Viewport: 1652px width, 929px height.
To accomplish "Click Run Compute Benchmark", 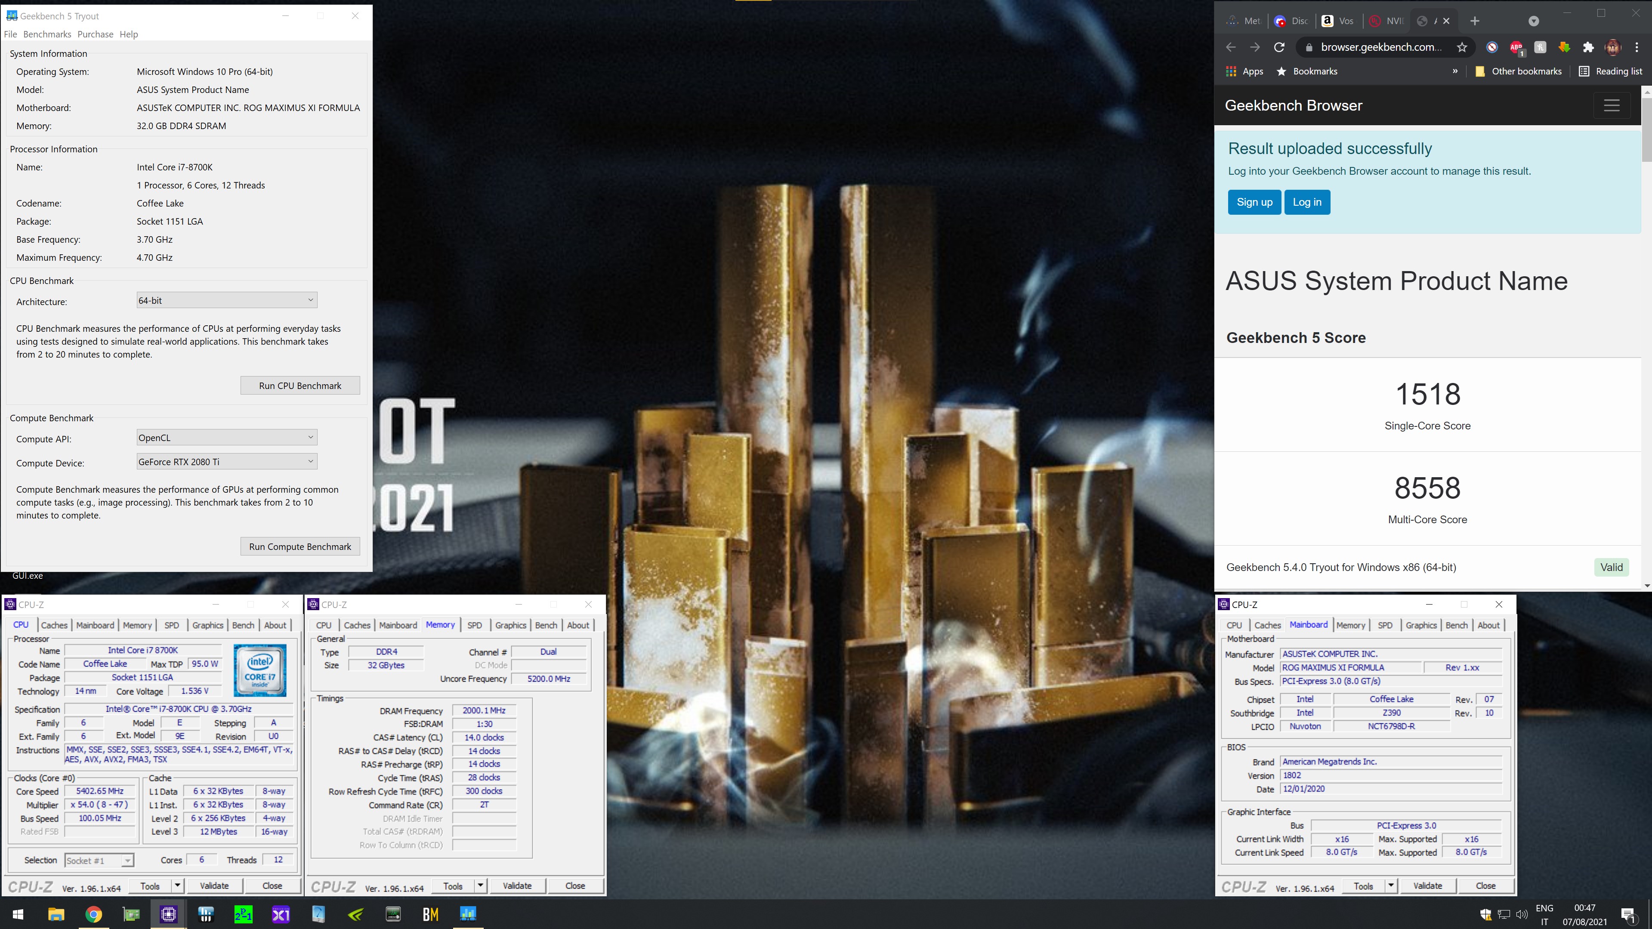I will point(300,546).
